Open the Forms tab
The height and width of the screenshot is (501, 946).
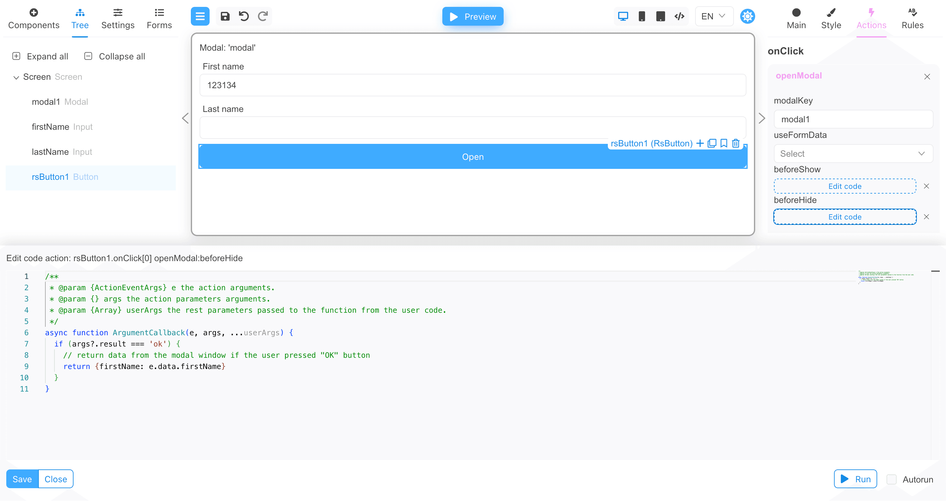click(x=159, y=18)
